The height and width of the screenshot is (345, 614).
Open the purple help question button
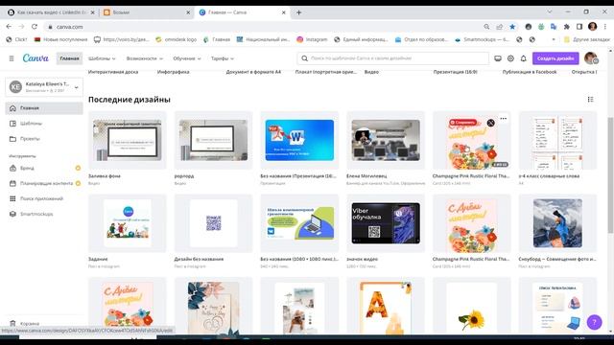pos(594,322)
